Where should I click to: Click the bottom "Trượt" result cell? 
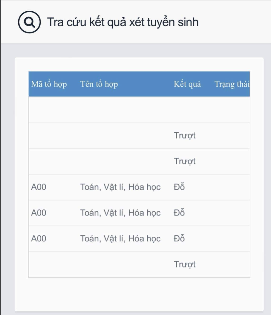click(x=184, y=264)
